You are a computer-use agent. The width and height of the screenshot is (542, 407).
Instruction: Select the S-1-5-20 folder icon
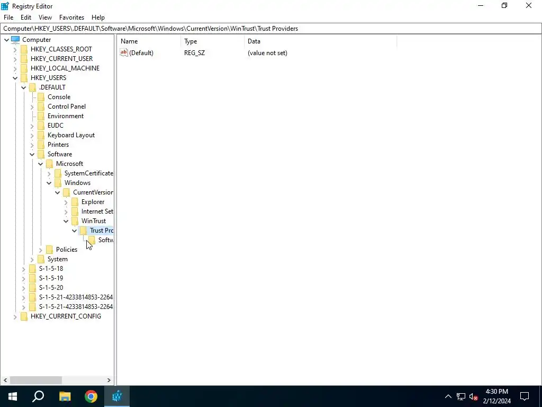(x=32, y=288)
